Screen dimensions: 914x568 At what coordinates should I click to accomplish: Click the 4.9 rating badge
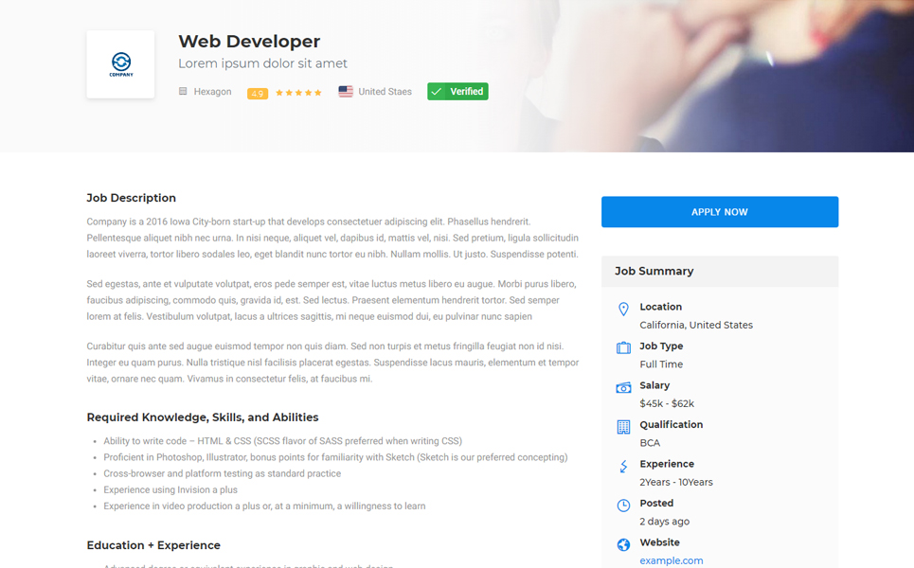(257, 93)
